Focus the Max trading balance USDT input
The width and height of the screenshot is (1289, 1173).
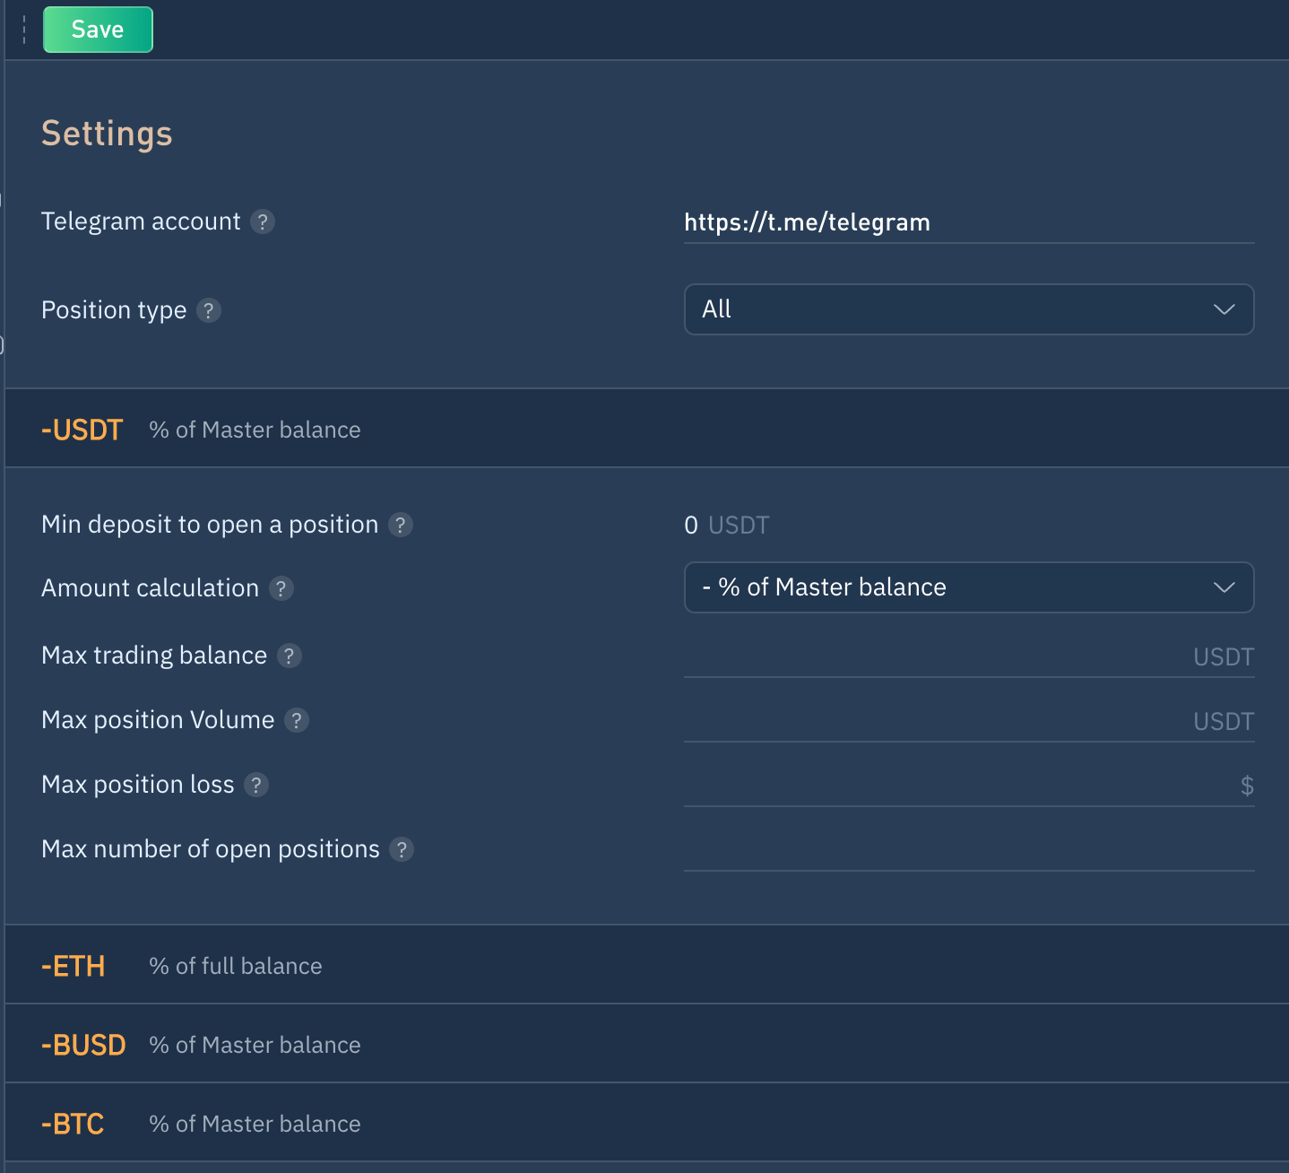(x=932, y=656)
